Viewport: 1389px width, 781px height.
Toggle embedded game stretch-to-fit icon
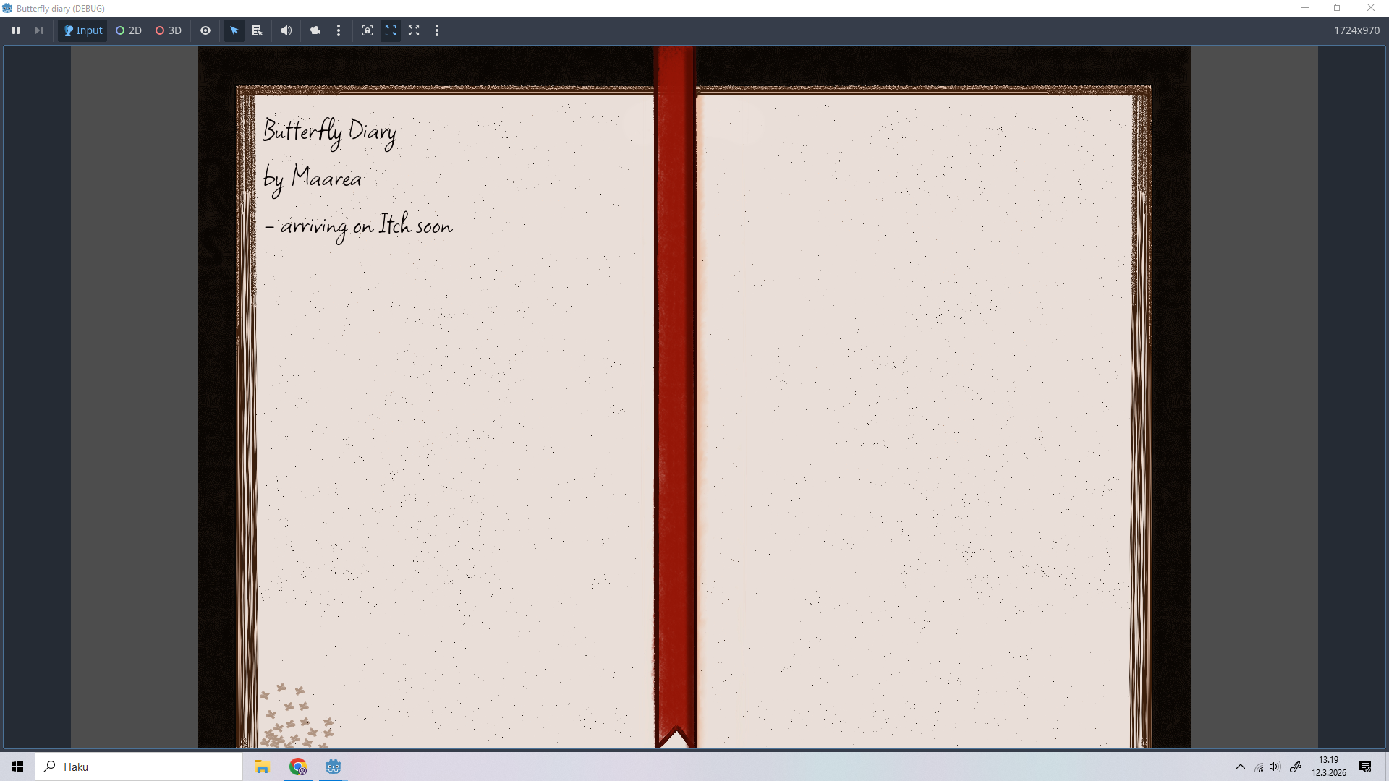pyautogui.click(x=391, y=30)
